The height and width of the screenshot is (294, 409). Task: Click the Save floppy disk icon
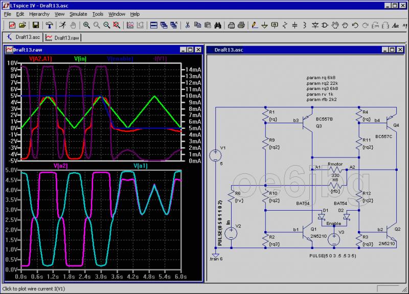(x=36, y=25)
